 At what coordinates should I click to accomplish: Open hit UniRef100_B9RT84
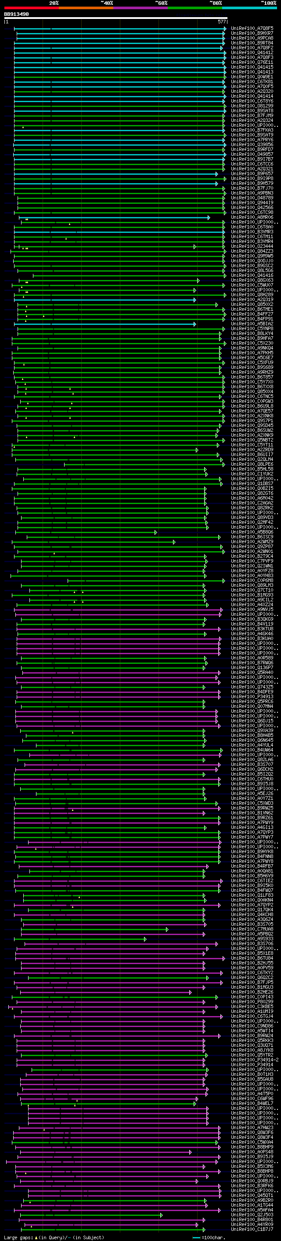click(252, 43)
